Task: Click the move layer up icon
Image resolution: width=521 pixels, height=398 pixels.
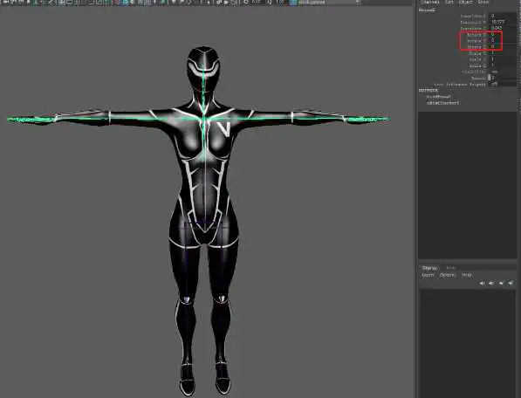Action: click(x=482, y=283)
